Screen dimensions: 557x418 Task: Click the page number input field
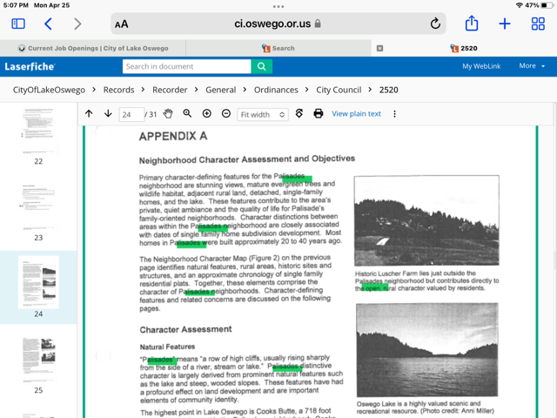pos(130,115)
